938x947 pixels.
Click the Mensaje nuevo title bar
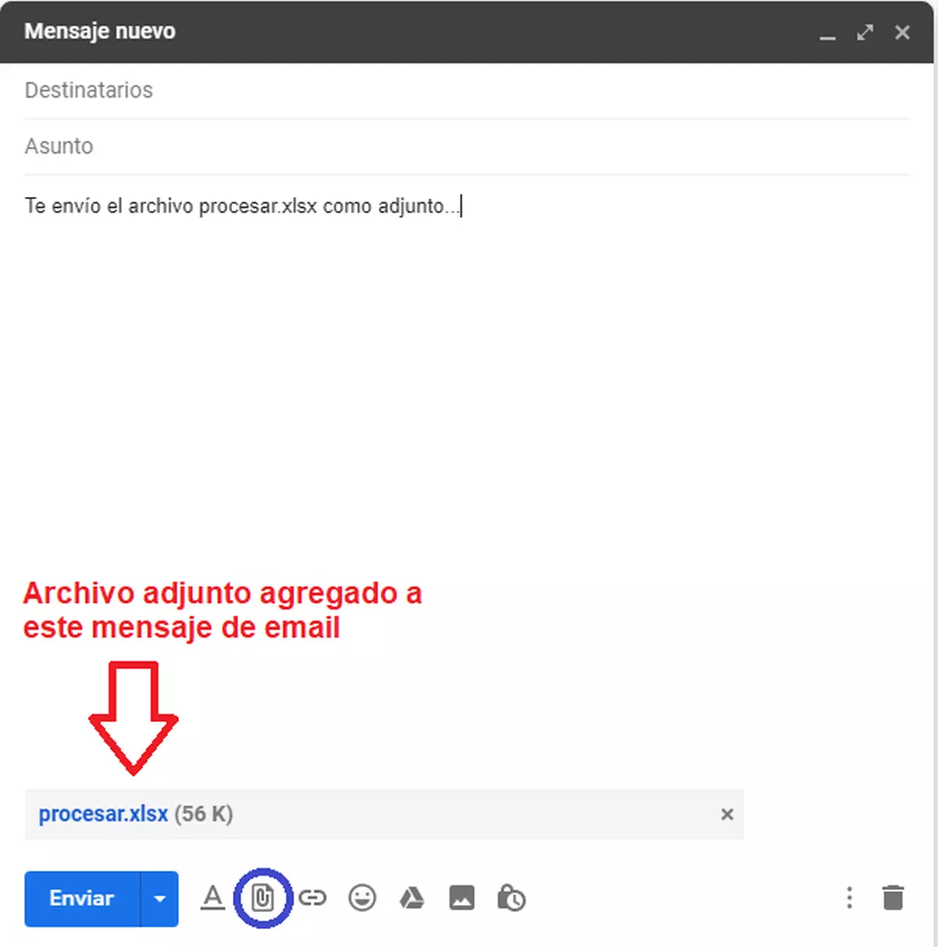[x=99, y=31]
